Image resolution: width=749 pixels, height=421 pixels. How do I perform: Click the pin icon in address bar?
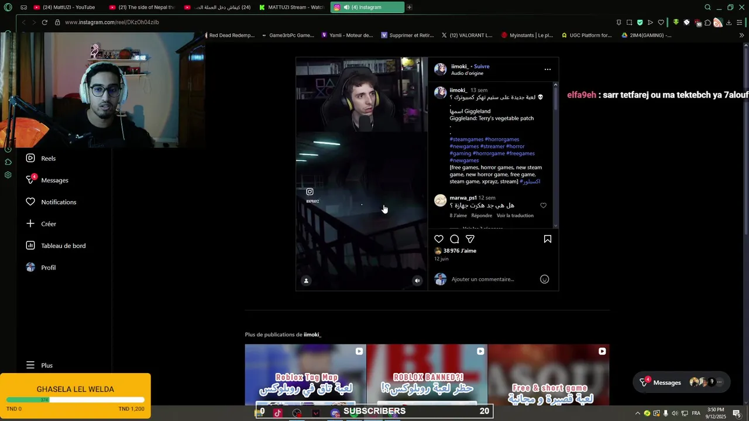619,22
